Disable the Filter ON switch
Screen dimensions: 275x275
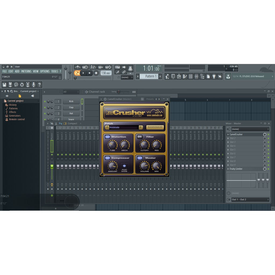click(139, 137)
